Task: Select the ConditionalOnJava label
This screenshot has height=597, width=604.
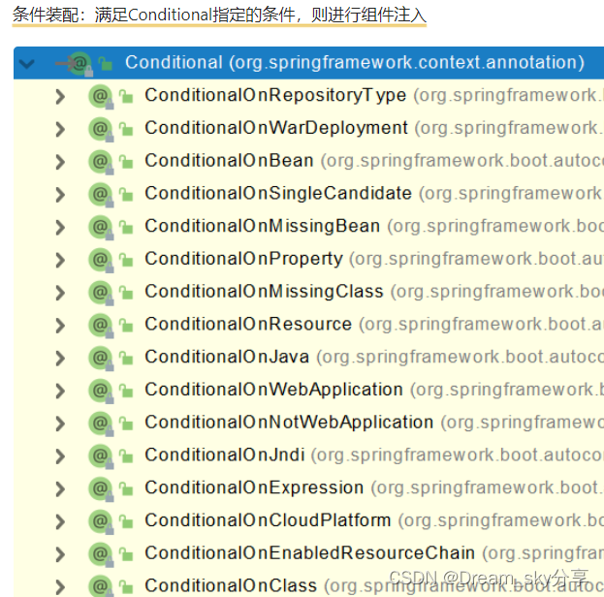Action: [227, 357]
